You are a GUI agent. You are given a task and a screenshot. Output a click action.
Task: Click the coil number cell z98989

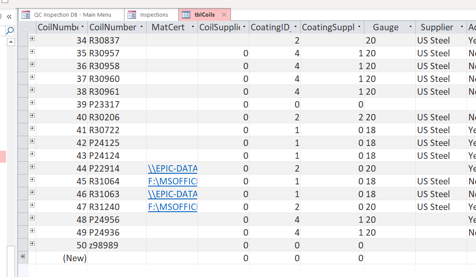coord(117,245)
